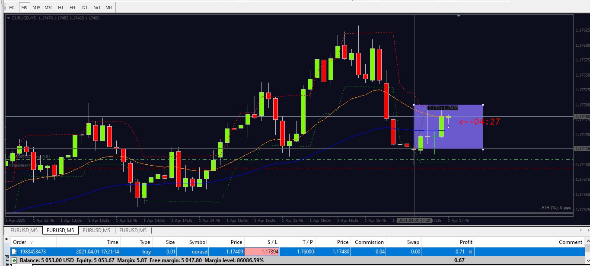Click the commission value -0.04
This screenshot has height=266, width=590.
point(378,251)
